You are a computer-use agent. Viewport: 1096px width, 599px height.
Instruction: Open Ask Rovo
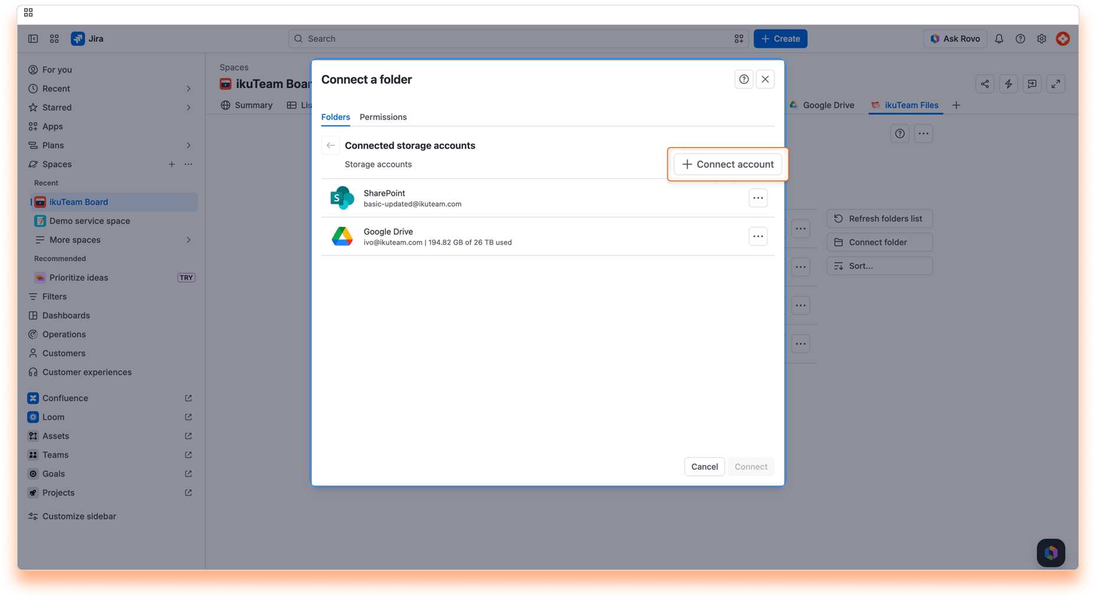tap(954, 38)
